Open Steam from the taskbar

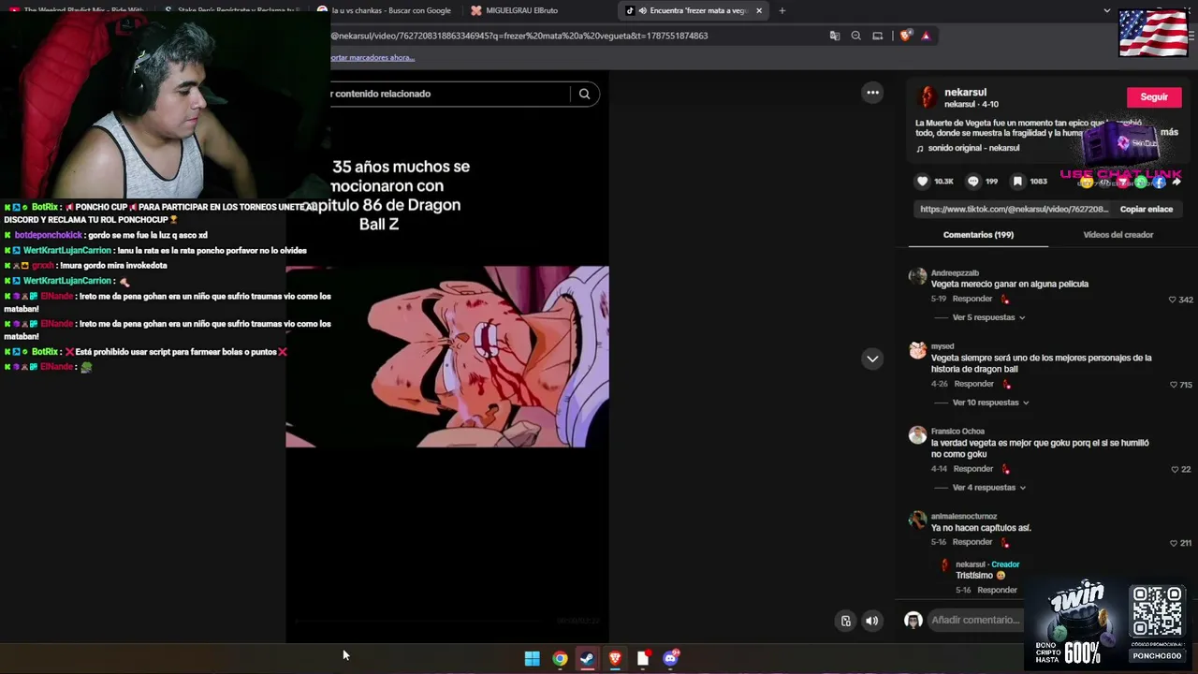(587, 658)
